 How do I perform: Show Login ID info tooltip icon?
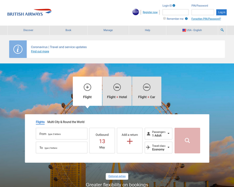click(174, 6)
